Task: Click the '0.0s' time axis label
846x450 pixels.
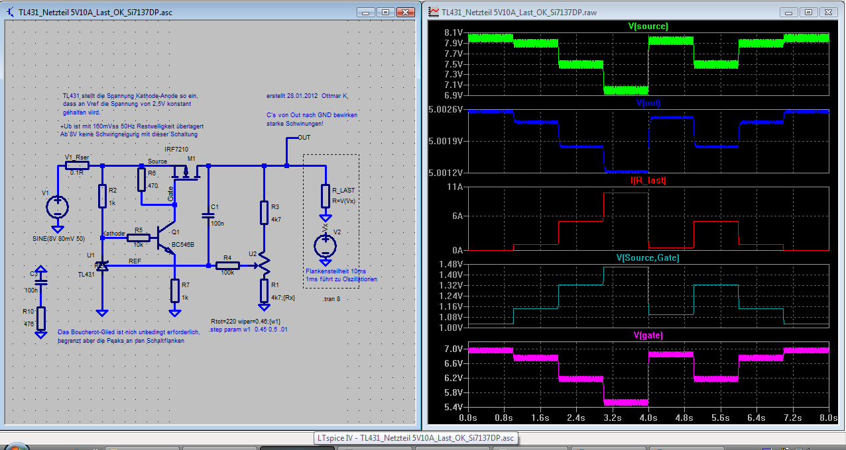Action: 468,418
